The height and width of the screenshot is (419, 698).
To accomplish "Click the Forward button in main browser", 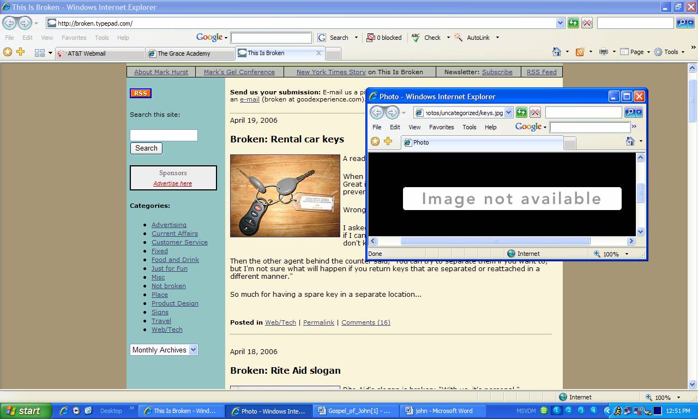I will (25, 23).
